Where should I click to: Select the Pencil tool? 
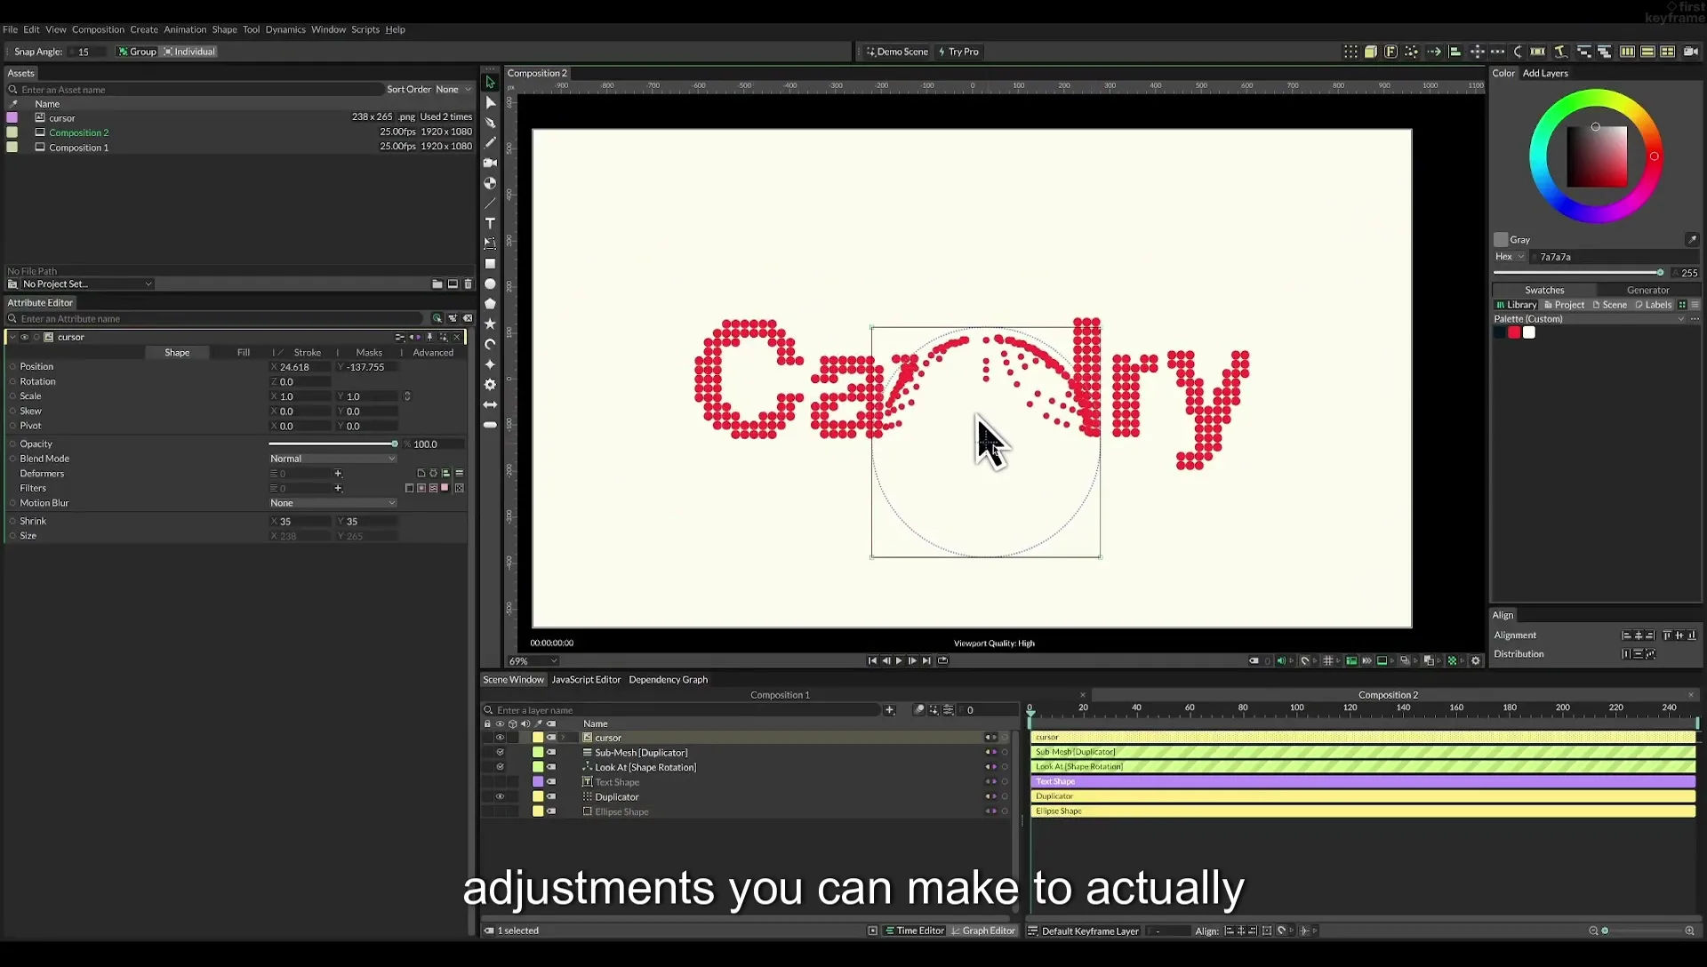point(490,142)
